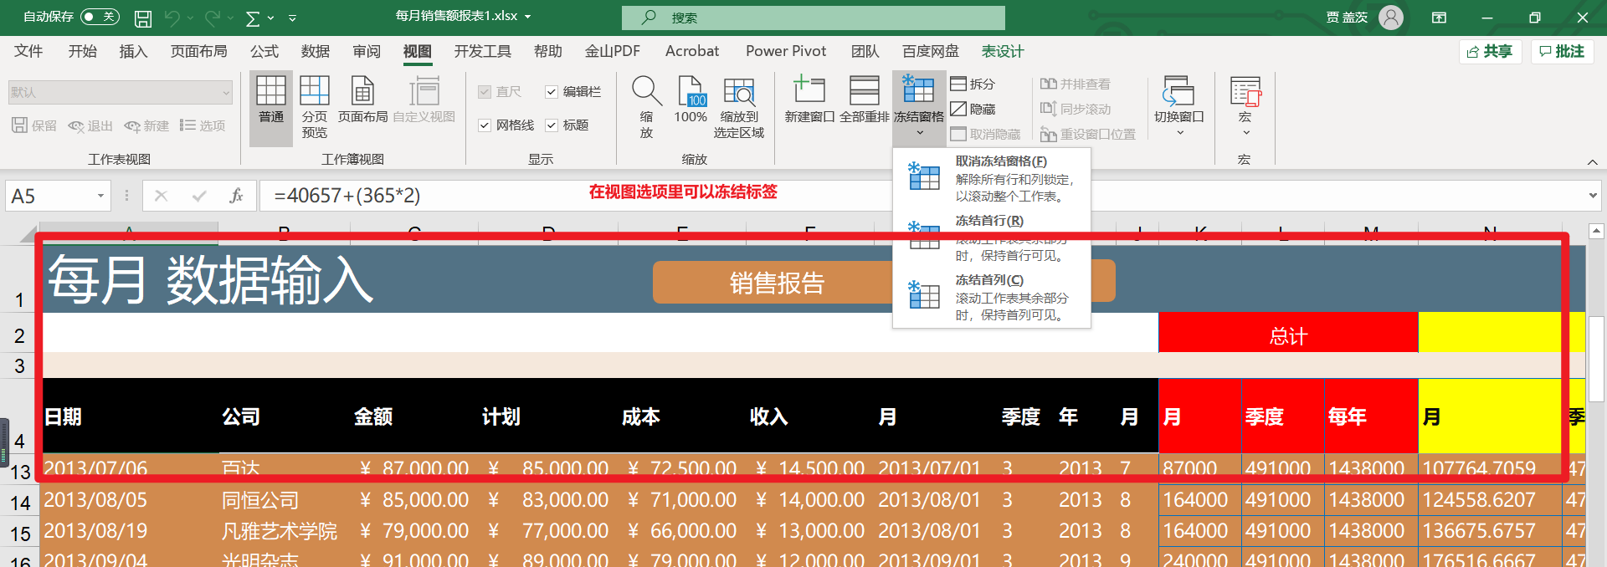The width and height of the screenshot is (1607, 567).
Task: Click the 销售报告 sales report button
Action: coord(773,283)
